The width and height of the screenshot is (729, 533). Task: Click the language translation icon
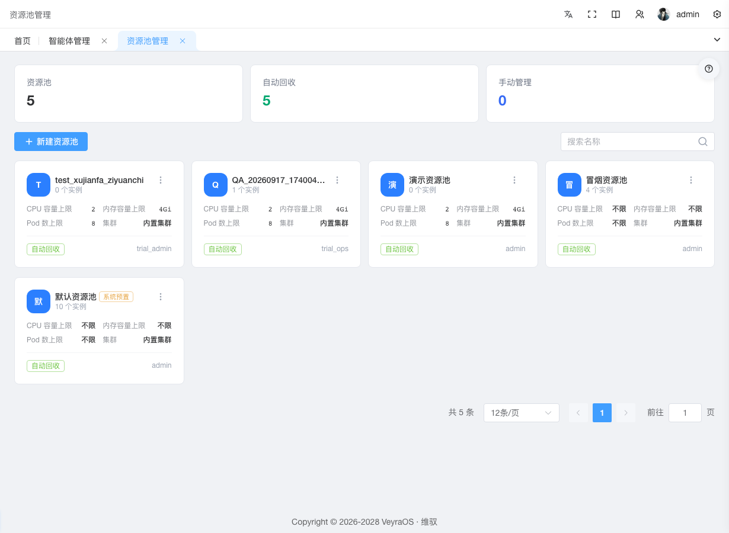point(568,14)
